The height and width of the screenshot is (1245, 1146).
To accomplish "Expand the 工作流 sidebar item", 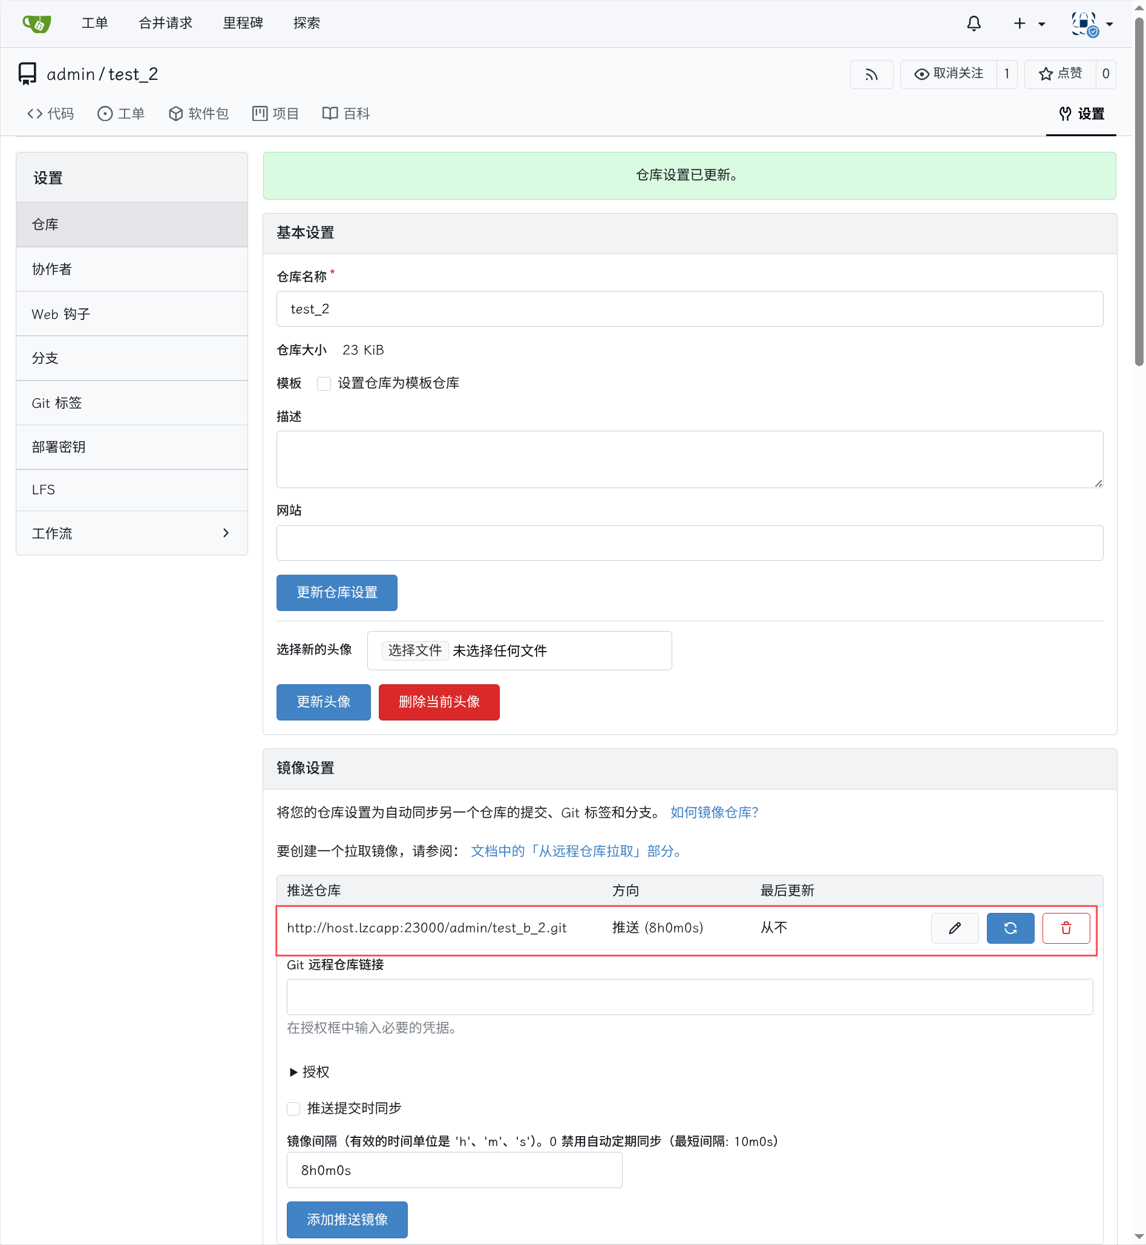I will pyautogui.click(x=131, y=533).
